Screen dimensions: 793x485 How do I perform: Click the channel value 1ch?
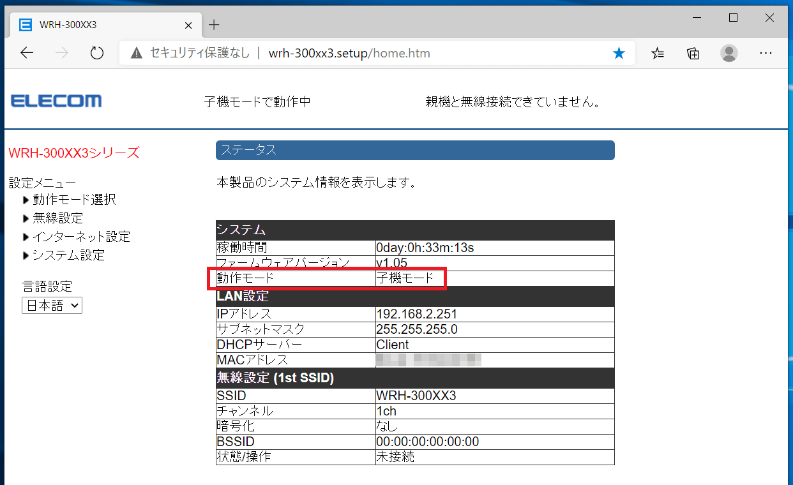click(x=386, y=411)
